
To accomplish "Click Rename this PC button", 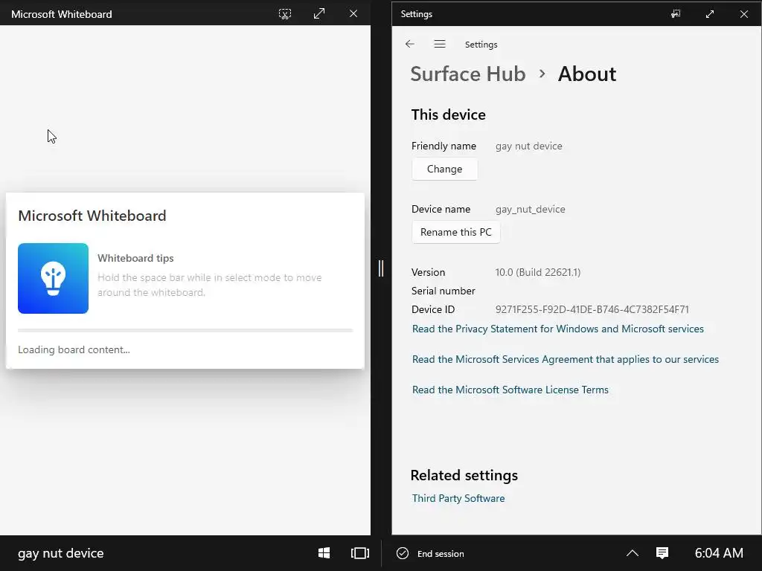I will point(456,232).
